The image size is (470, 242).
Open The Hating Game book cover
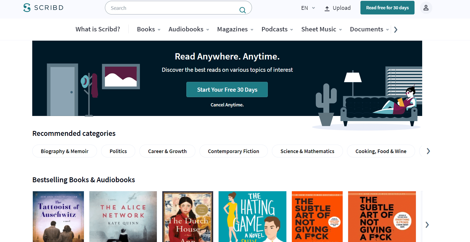coord(252,217)
